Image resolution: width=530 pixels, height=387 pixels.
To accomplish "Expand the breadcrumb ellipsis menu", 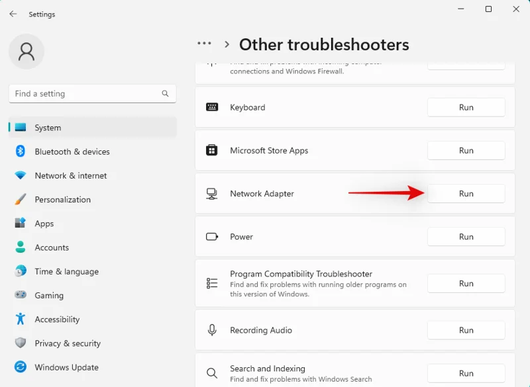I will point(204,44).
